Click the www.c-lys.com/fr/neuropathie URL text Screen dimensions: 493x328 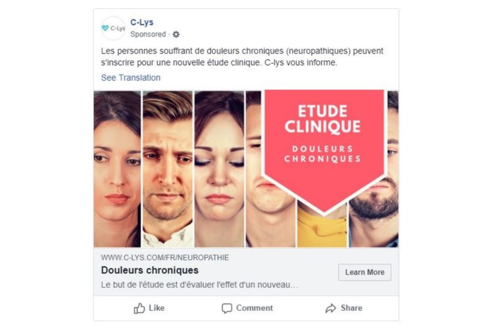[x=165, y=257]
